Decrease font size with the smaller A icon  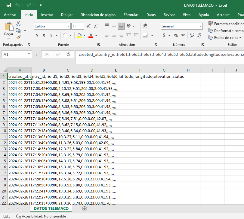[x=96, y=26]
